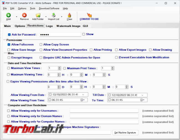Switch to the Logo tab
The height and width of the screenshot is (140, 180).
coord(49,26)
